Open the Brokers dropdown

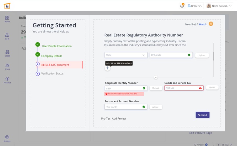[195, 6]
